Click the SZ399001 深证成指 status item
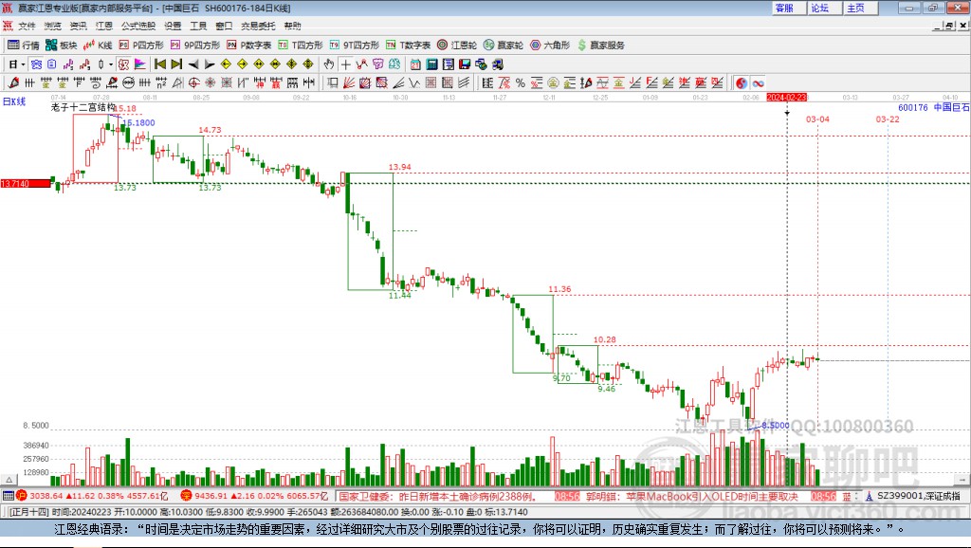971x548 pixels. click(x=913, y=496)
